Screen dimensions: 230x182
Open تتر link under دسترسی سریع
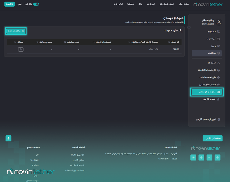(37, 155)
